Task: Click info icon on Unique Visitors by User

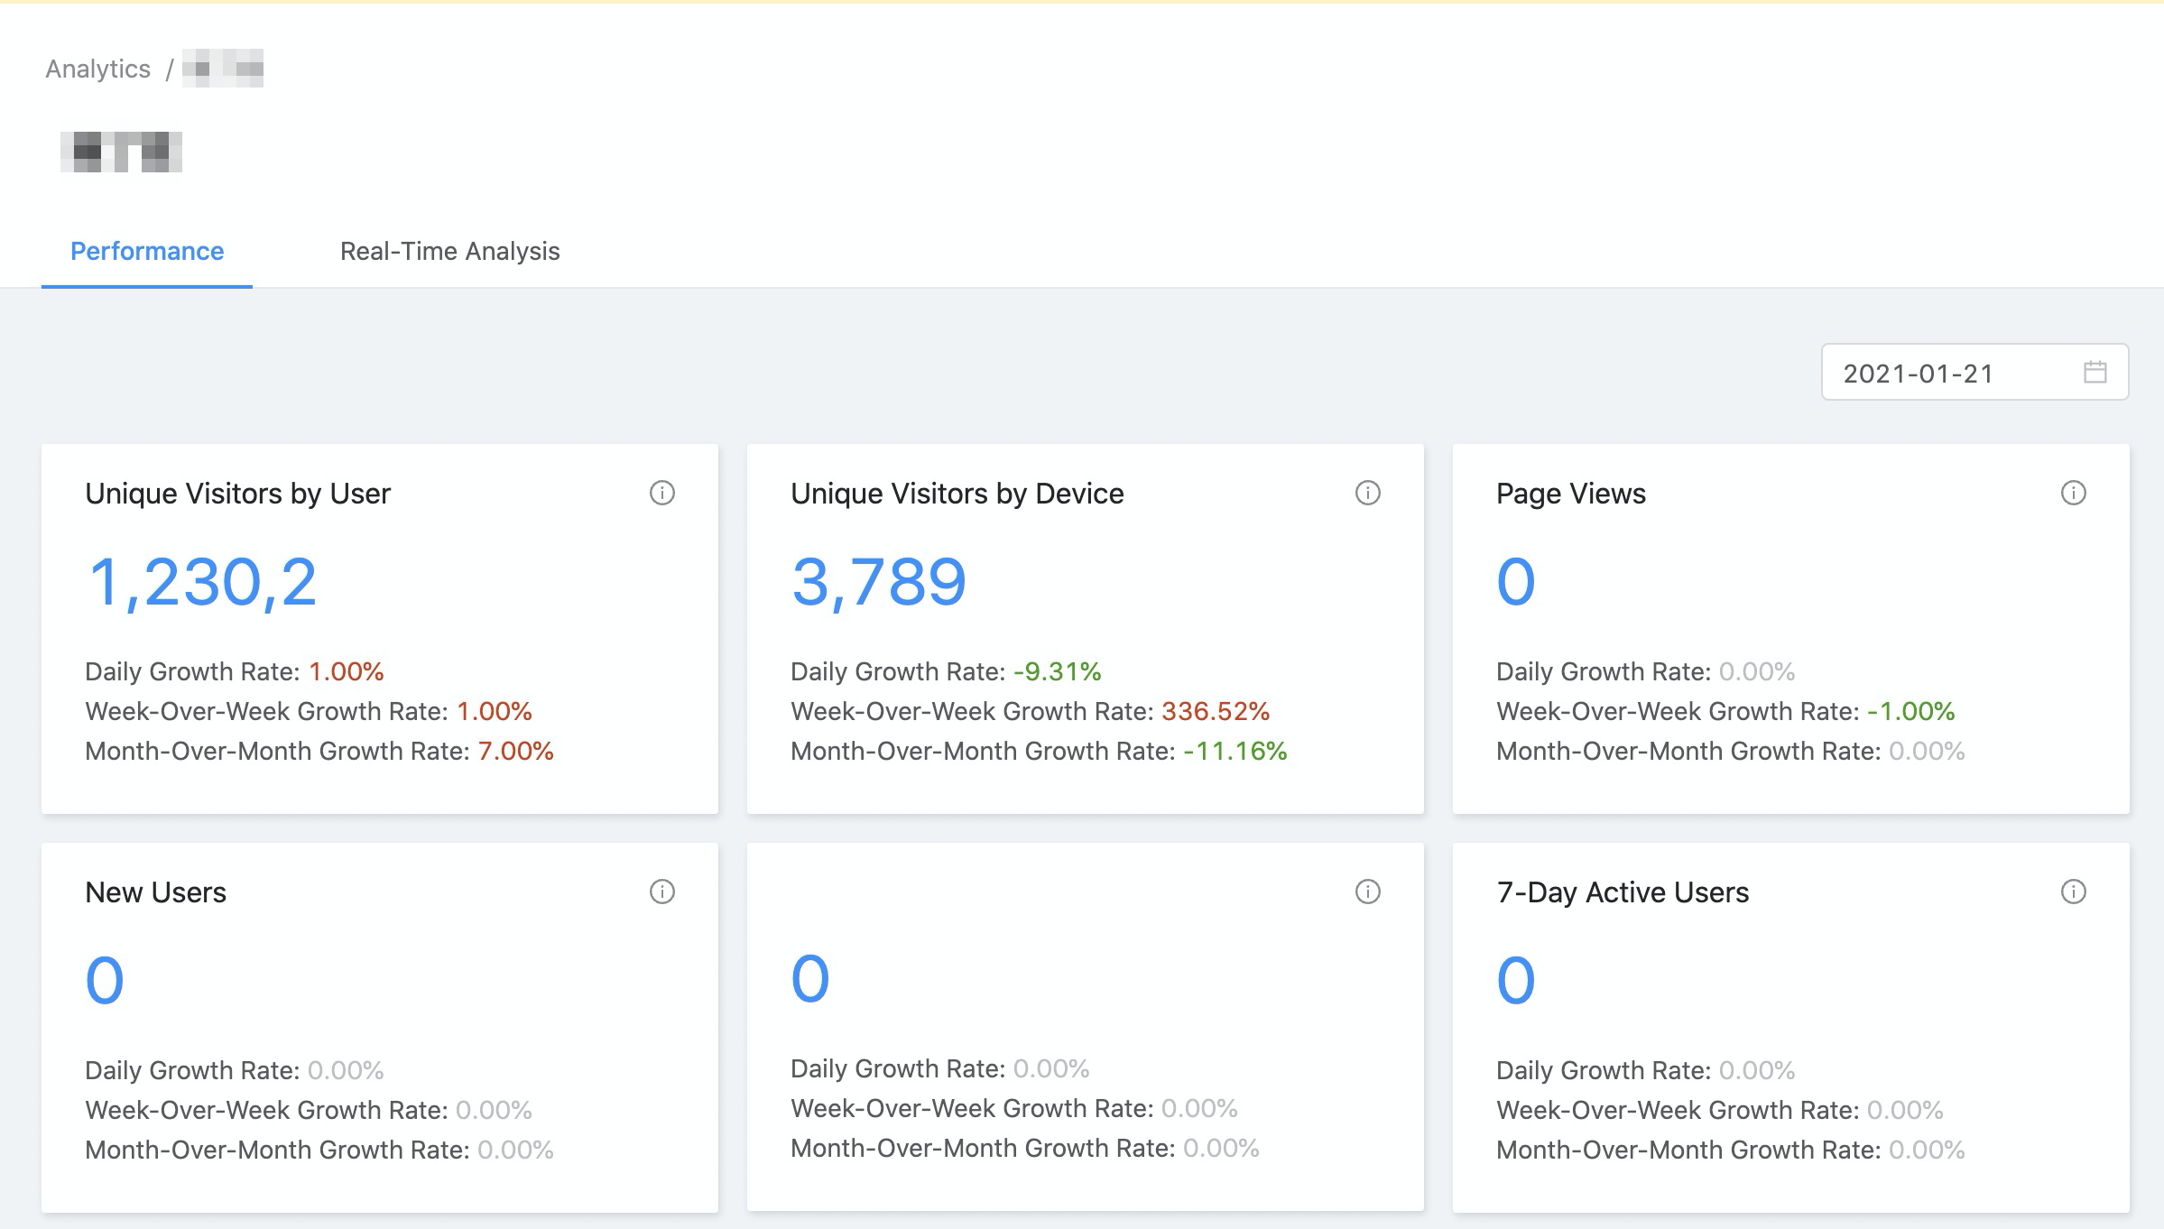Action: (662, 493)
